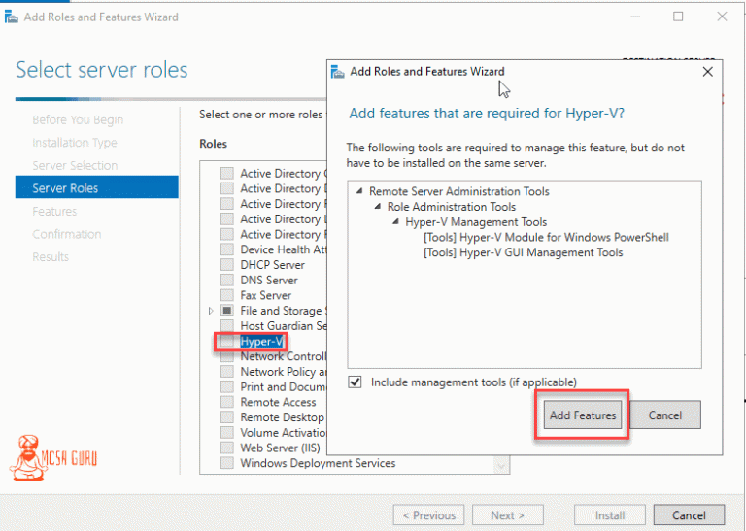746x531 pixels.
Task: Click the dialog title bar wizard icon
Action: click(x=337, y=71)
